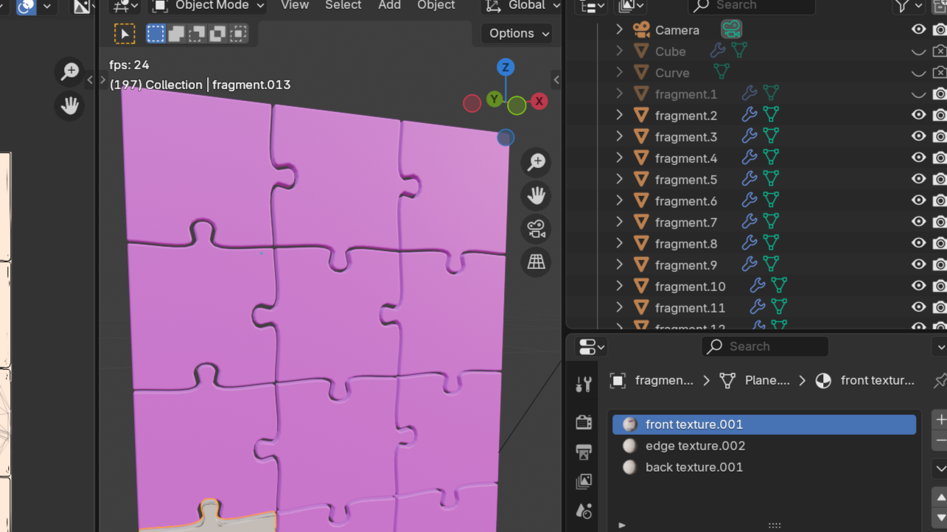Screen dimensions: 947x532
Task: Choose Extend Selection mode icon
Action: [x=176, y=34]
